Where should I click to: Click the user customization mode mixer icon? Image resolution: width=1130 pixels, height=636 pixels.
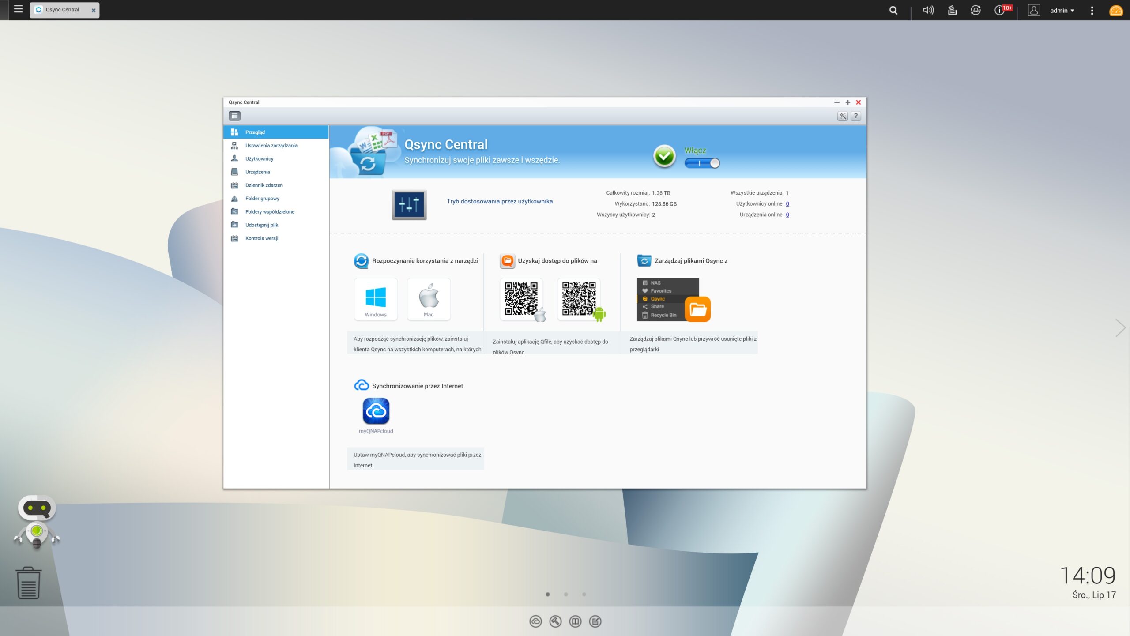pyautogui.click(x=409, y=205)
